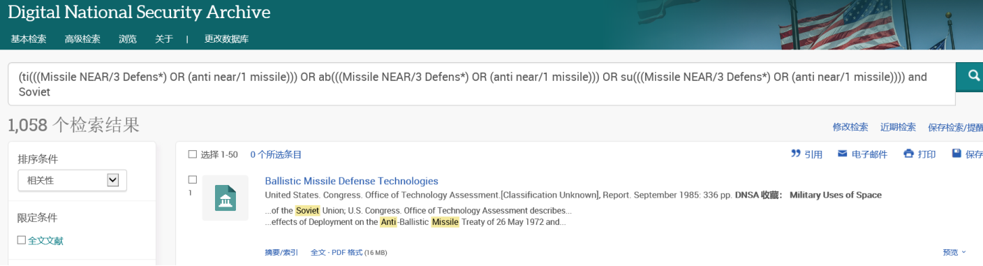Click the Change Databases menu item

(226, 39)
